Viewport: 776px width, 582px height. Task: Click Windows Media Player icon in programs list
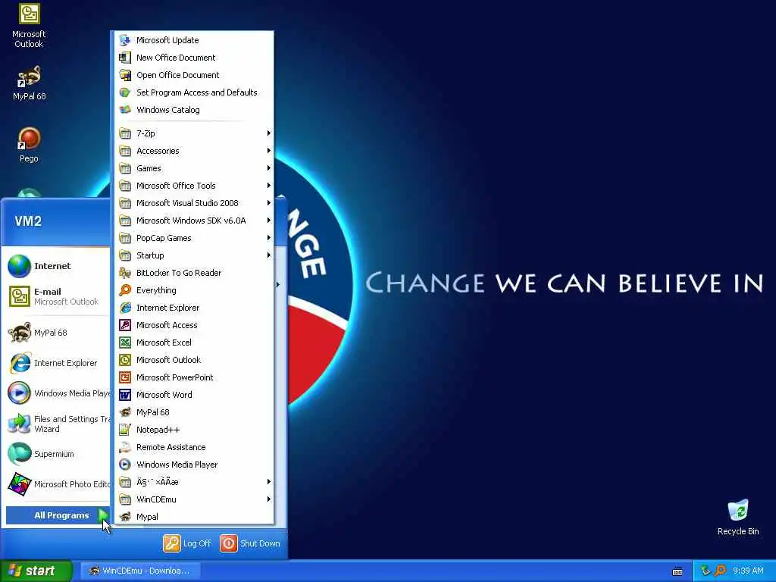(125, 465)
